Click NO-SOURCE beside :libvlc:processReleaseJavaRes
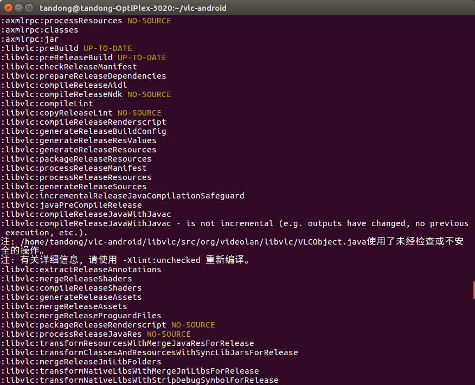475x385 pixels. [x=169, y=334]
